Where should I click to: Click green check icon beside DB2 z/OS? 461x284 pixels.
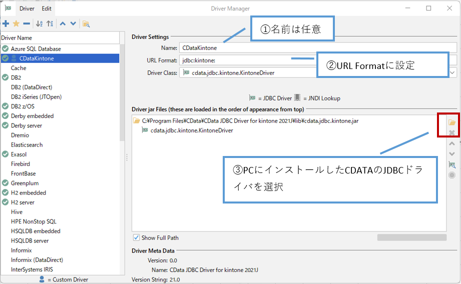click(6, 106)
